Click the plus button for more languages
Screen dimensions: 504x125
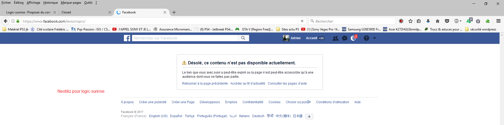pyautogui.click(x=309, y=117)
